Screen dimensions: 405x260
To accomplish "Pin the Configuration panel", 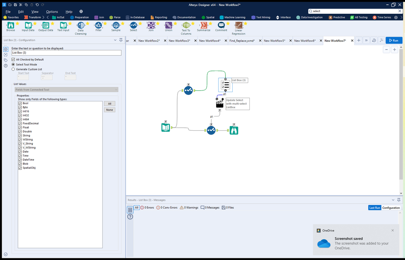I will [x=121, y=40].
